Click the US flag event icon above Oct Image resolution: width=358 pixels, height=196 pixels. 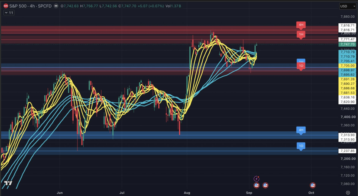[313, 185]
